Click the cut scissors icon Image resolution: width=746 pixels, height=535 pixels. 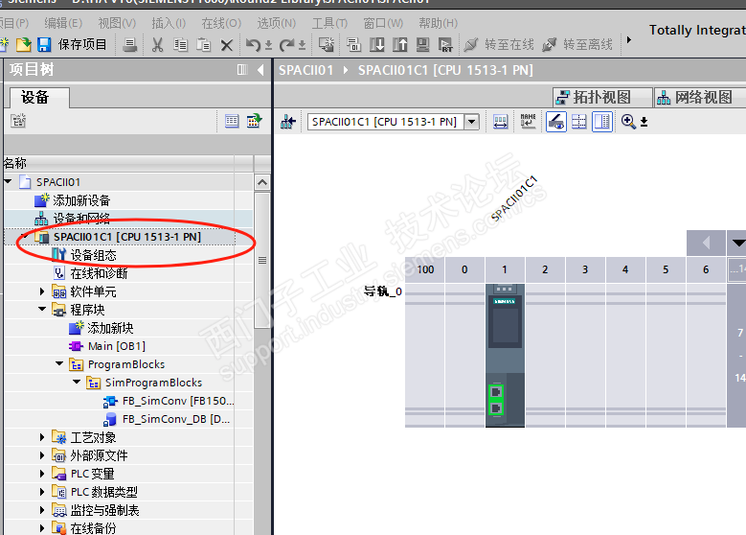(x=157, y=45)
